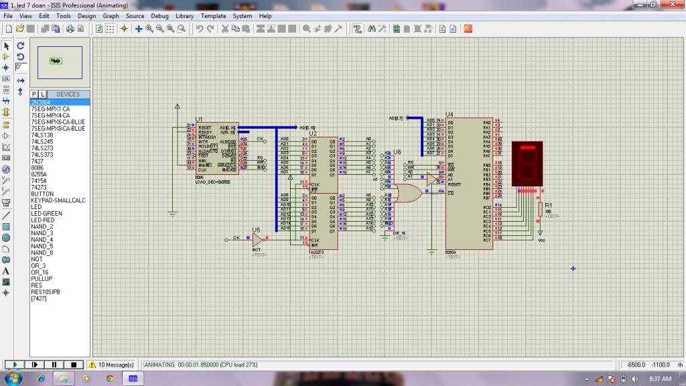This screenshot has height=386, width=686.
Task: Click the Zoom In magnifier icon
Action: (x=149, y=29)
